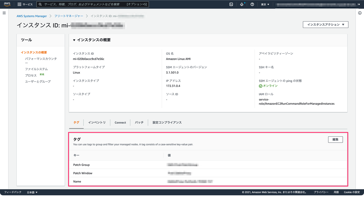Switch to the 設定コンプライアンス tab
Image resolution: width=364 pixels, height=201 pixels.
[167, 122]
